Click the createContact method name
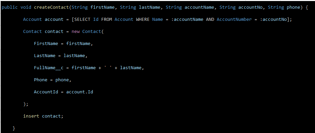The width and height of the screenshot is (315, 133). click(x=51, y=7)
